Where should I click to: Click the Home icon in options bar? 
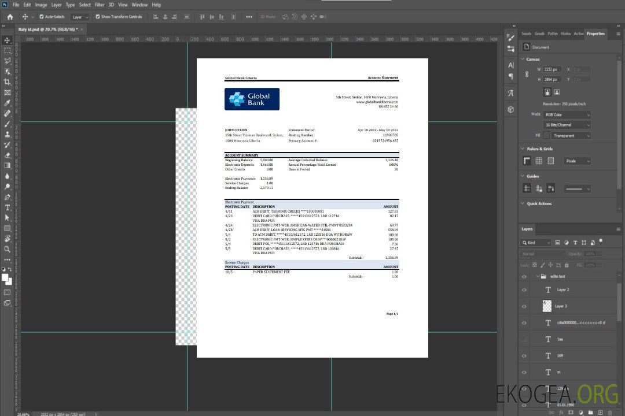(x=10, y=17)
